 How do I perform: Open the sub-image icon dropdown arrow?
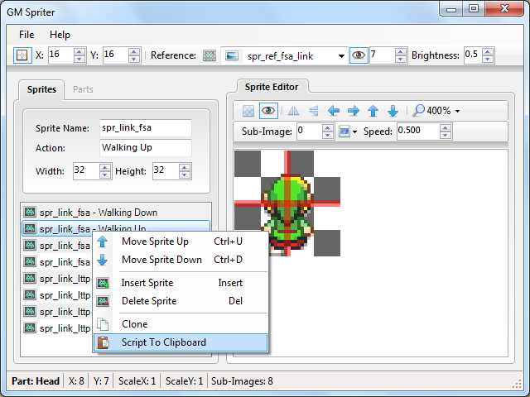354,132
